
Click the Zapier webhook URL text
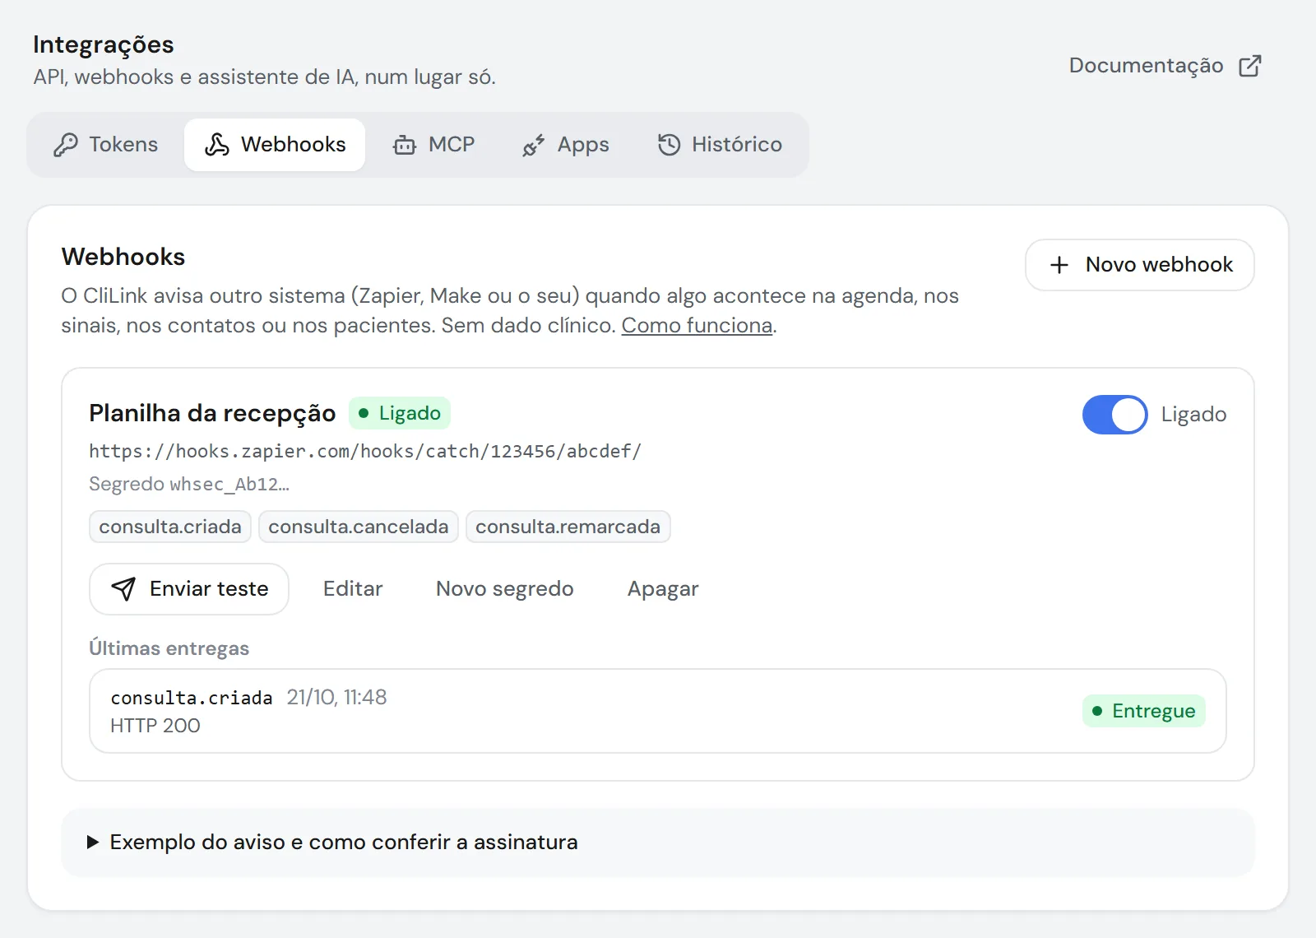pyautogui.click(x=365, y=451)
